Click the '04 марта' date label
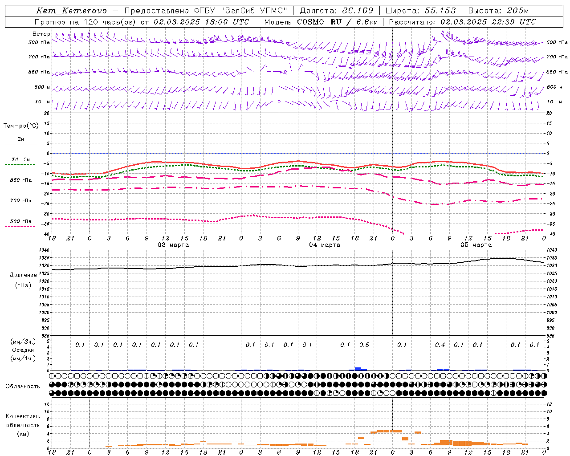 click(x=325, y=245)
